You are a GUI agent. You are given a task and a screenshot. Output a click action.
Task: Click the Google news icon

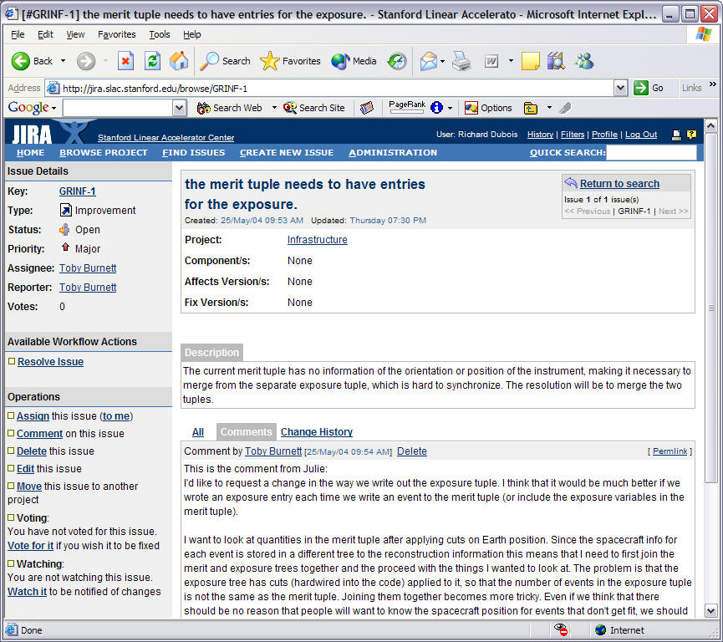point(367,108)
